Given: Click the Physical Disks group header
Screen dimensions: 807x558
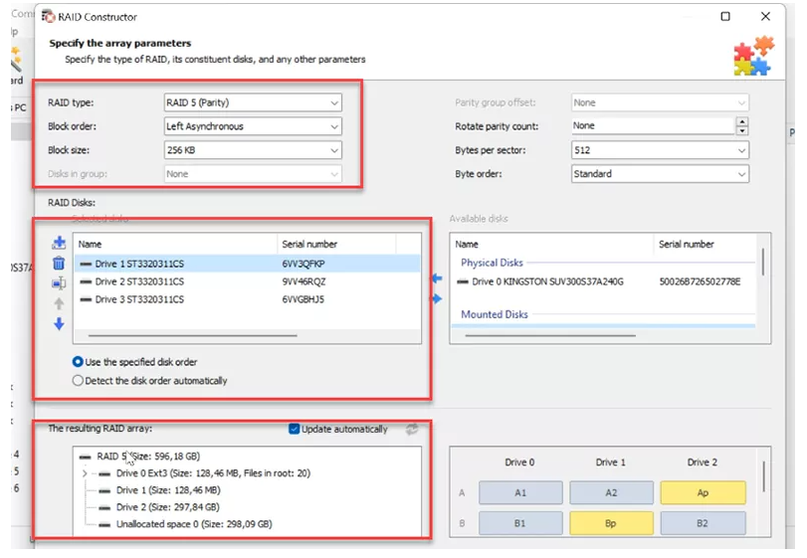Looking at the screenshot, I should click(x=492, y=263).
